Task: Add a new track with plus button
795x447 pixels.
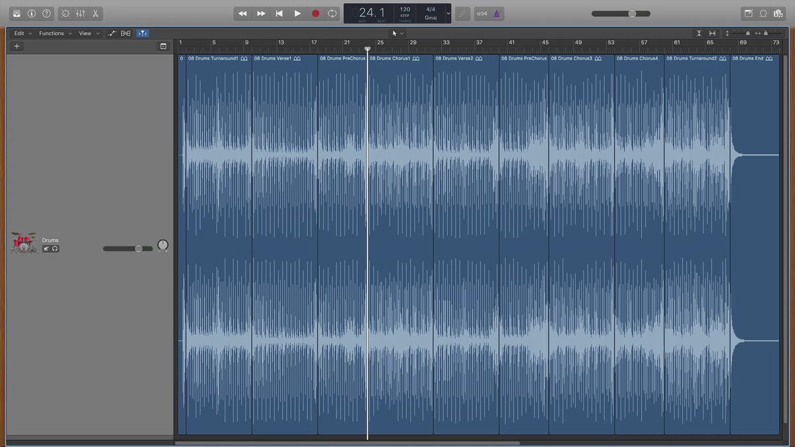Action: [x=17, y=46]
